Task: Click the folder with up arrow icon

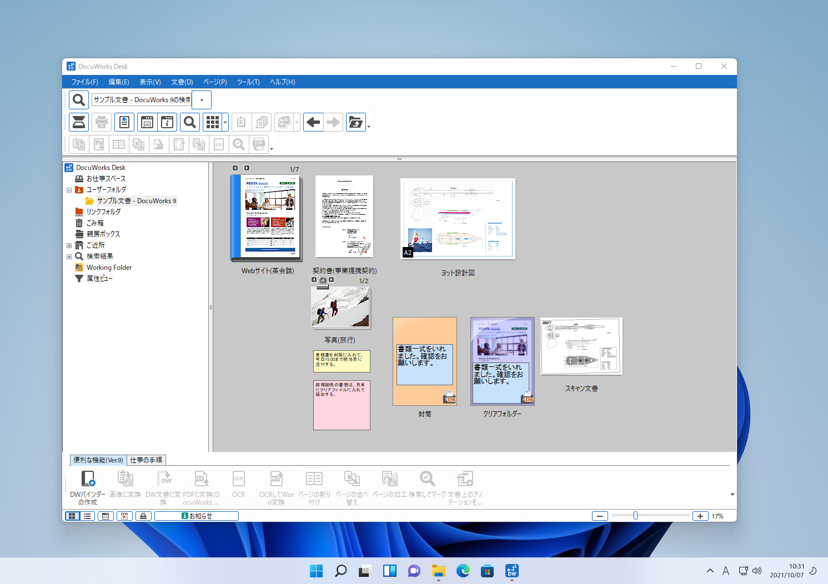Action: (x=355, y=122)
